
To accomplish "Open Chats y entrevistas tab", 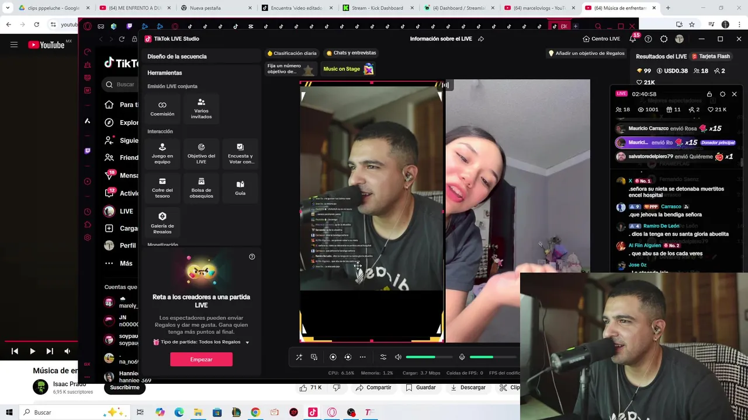I will (351, 53).
